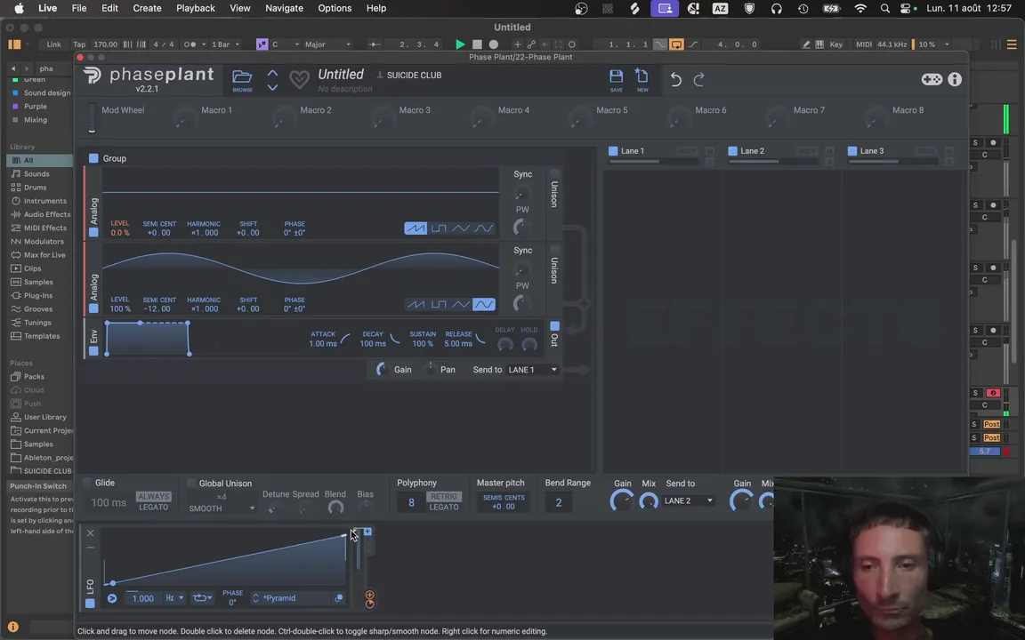Click the LFO retrigger play icon

pyautogui.click(x=112, y=598)
